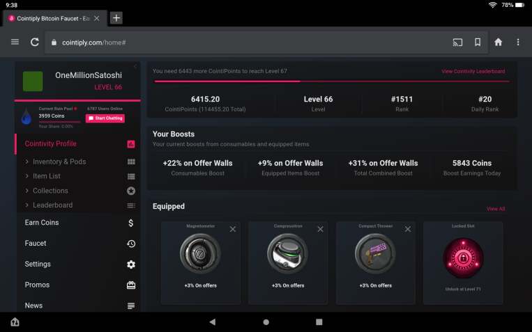
Task: Open Cointivity Profile menu item
Action: [x=51, y=143]
